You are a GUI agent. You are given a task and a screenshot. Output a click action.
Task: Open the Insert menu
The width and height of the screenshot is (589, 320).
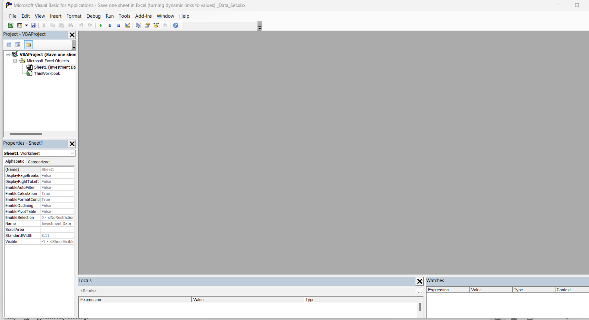tap(56, 16)
